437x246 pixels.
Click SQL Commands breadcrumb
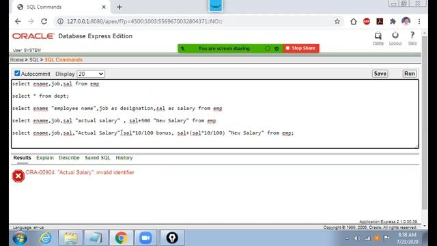pos(64,59)
